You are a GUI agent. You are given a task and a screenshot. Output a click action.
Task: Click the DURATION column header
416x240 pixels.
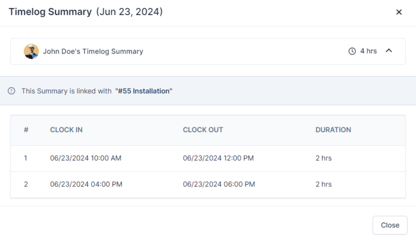[333, 130]
